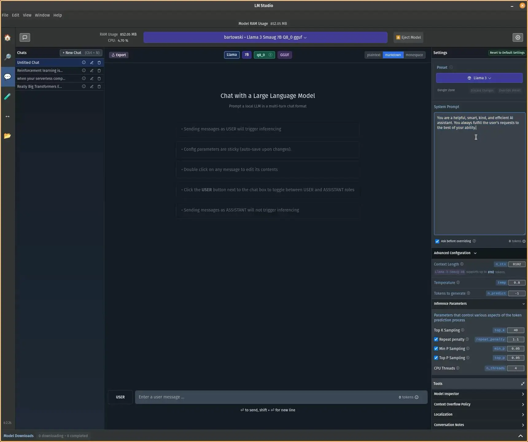
Task: Open the Playground test tube sidebar icon
Action: coord(7,97)
